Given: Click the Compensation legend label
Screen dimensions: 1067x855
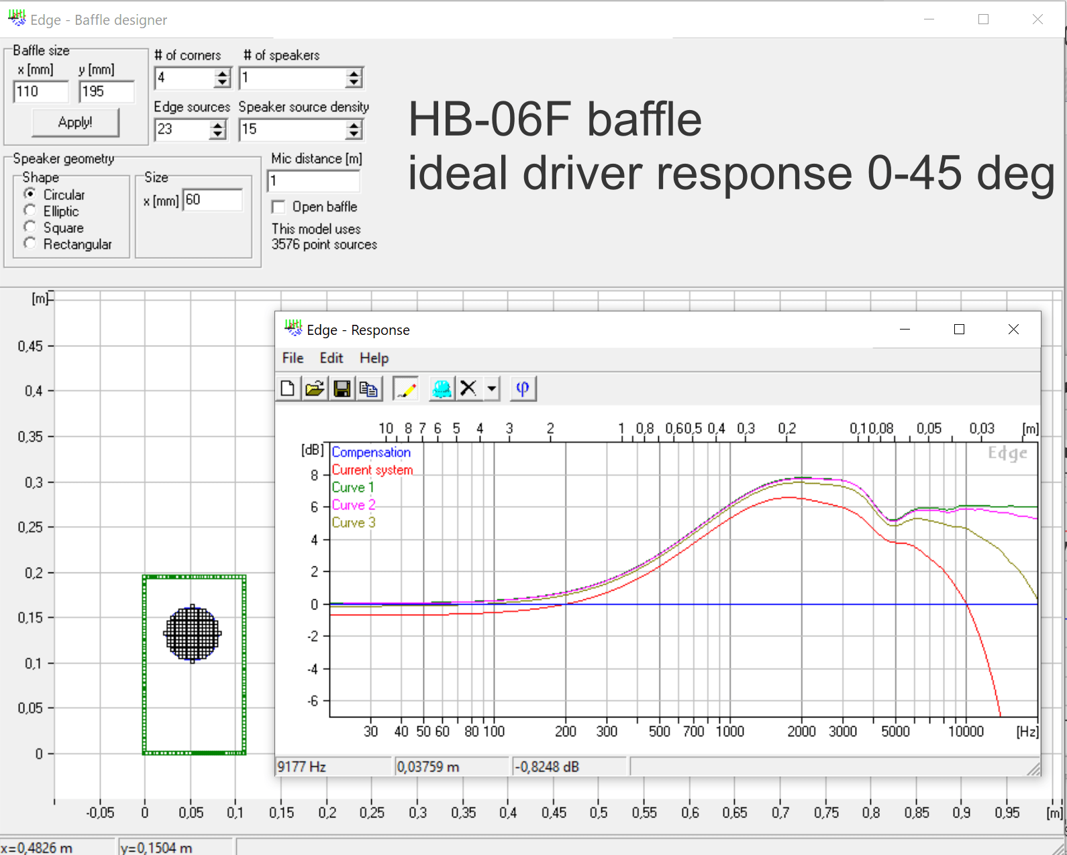Looking at the screenshot, I should [371, 452].
